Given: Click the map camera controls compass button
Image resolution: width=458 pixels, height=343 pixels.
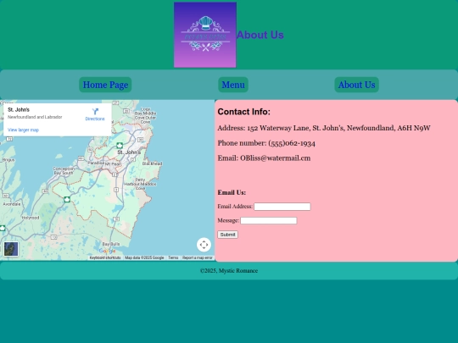Looking at the screenshot, I should [204, 245].
